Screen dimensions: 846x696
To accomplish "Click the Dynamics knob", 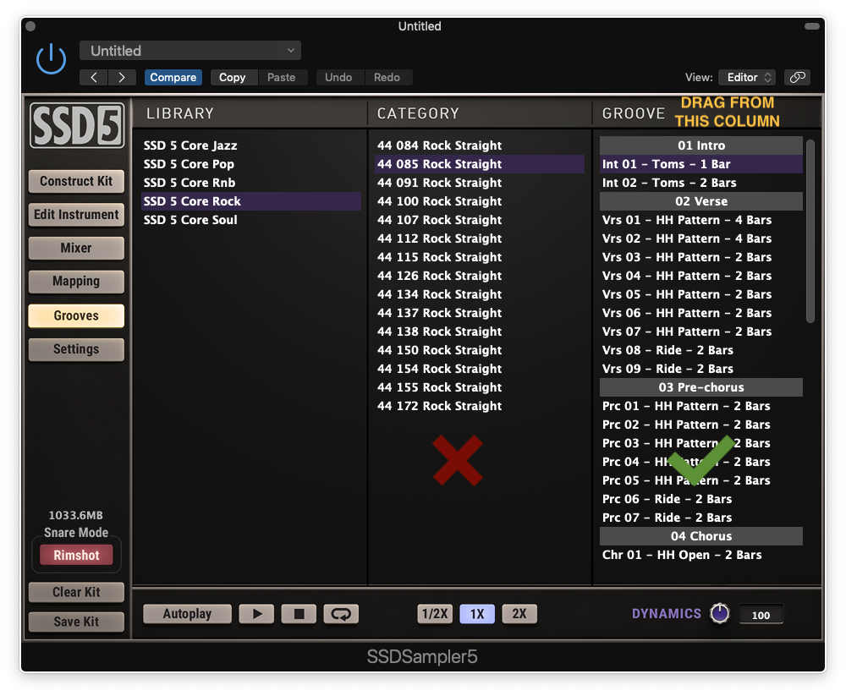I will (x=720, y=613).
